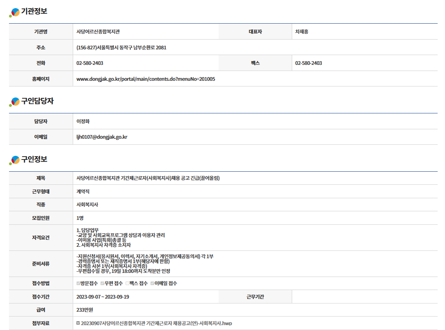
Task: Toggle the 우편 접수 checkbox
Action: pyautogui.click(x=103, y=283)
